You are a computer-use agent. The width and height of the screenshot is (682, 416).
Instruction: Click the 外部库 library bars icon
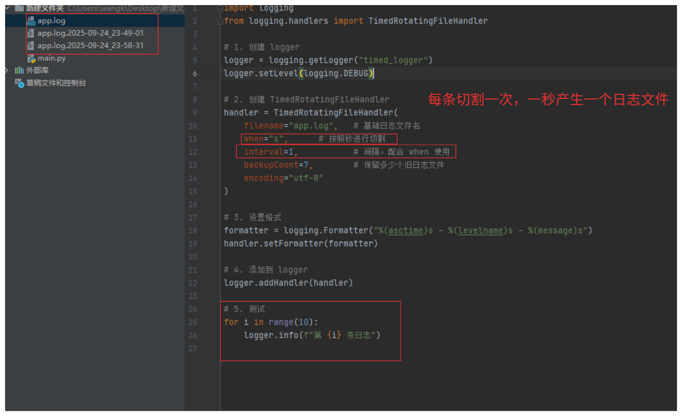coord(19,71)
